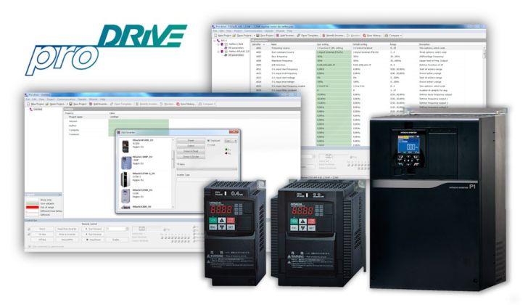
Task: Select the first Hitachi inverter thumbnail in list
Action: point(125,145)
